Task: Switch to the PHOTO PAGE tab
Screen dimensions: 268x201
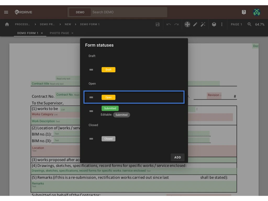Action: point(59,33)
